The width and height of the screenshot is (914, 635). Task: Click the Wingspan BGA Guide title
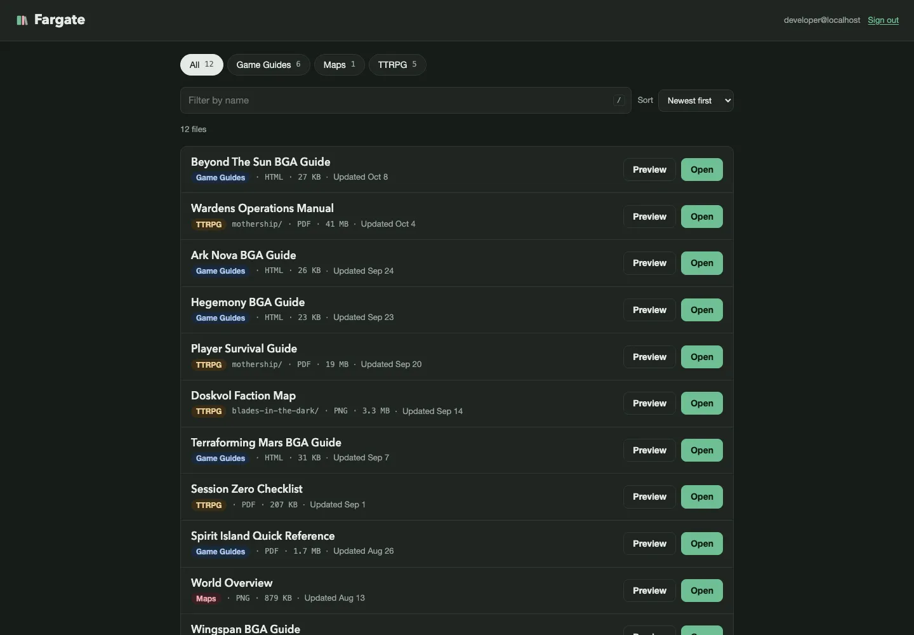point(246,629)
